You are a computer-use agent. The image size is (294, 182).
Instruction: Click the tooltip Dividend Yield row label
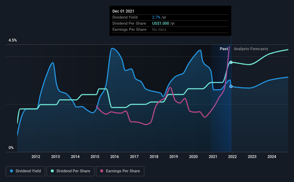[125, 17]
